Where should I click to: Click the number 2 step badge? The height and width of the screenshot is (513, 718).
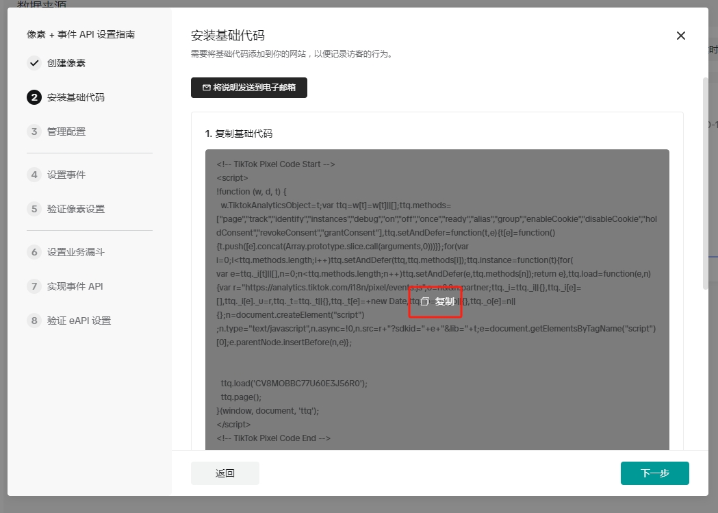tap(34, 97)
